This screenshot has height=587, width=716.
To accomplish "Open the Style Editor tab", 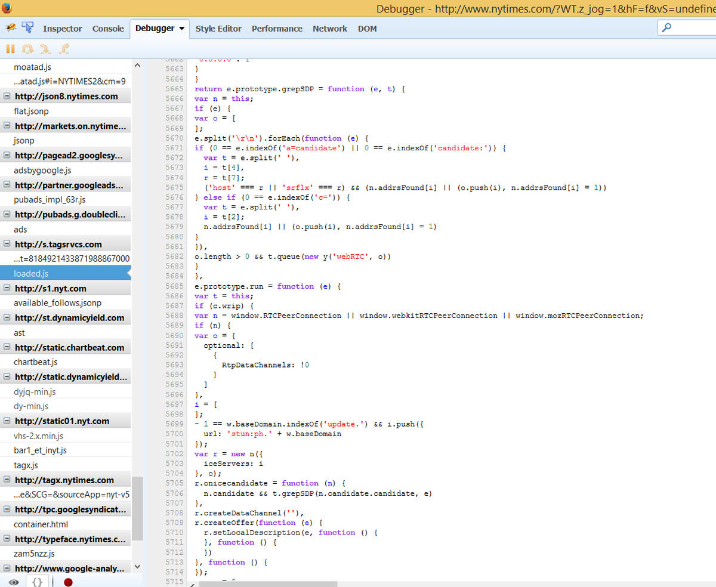I will pyautogui.click(x=218, y=29).
